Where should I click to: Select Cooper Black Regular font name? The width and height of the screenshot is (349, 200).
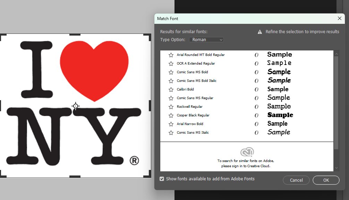point(193,115)
